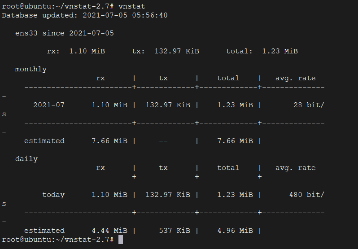Click the monthly estimated 7.66 MiB rx value
358x249 pixels.
coord(109,141)
